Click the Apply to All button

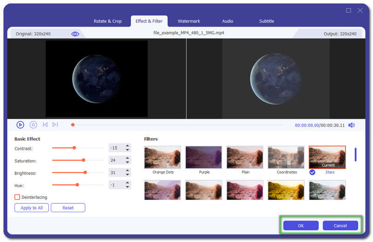[32, 208]
